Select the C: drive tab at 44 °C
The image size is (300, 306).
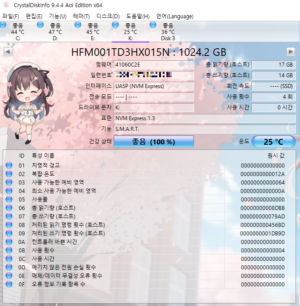[x=18, y=32]
